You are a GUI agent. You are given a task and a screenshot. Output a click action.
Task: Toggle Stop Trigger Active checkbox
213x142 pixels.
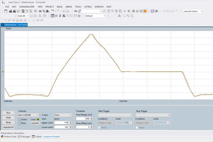pyautogui.click(x=137, y=128)
